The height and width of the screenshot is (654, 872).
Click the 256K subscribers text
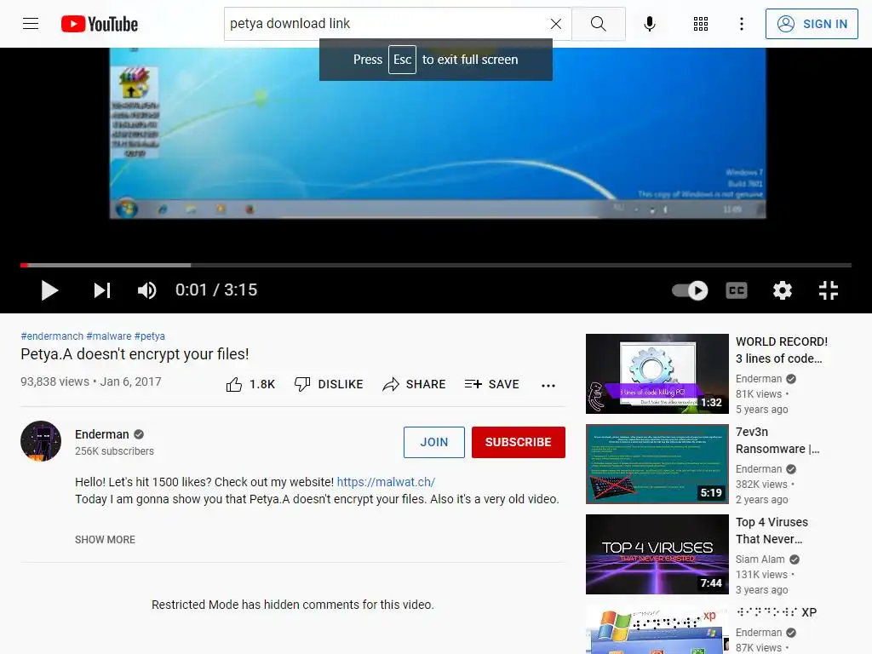[x=115, y=451]
